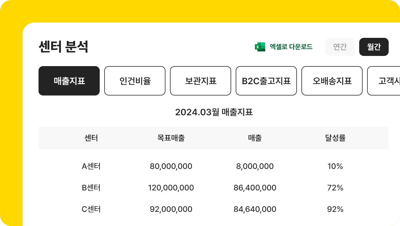Screen dimensions: 400x226
Task: Click the 목표매출 column header
Action: [171, 138]
